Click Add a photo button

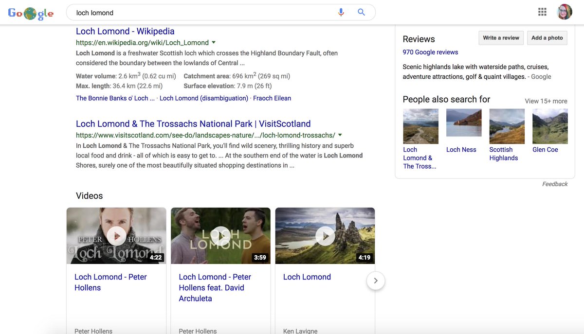547,38
